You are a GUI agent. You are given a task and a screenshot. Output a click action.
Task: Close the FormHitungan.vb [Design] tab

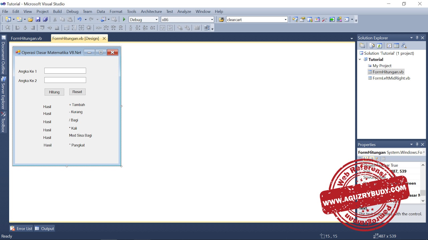point(104,38)
